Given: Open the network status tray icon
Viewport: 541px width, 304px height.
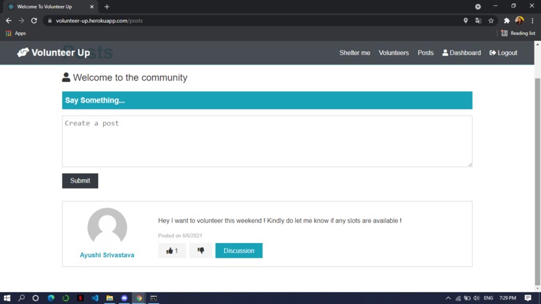Looking at the screenshot, I should (458, 298).
